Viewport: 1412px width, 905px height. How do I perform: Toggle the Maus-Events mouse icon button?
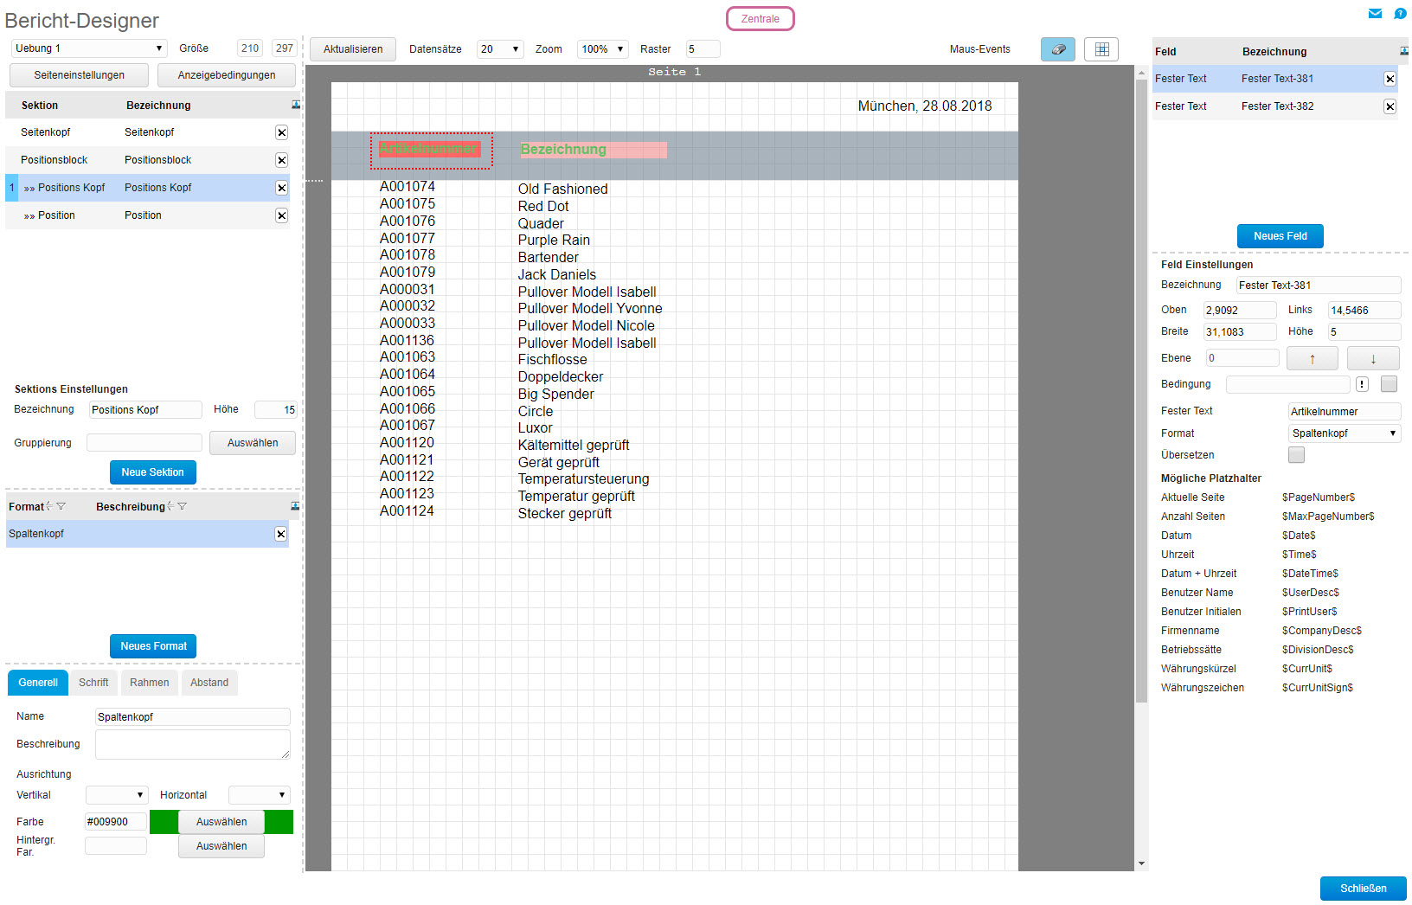(x=1058, y=49)
